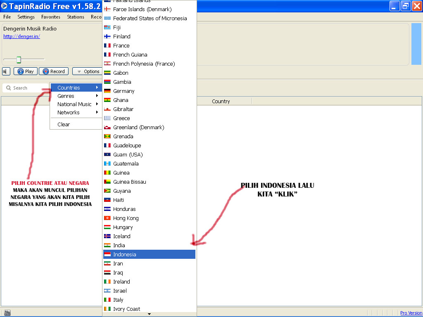The image size is (423, 317).
Task: Click the Italy flag icon
Action: point(107,300)
